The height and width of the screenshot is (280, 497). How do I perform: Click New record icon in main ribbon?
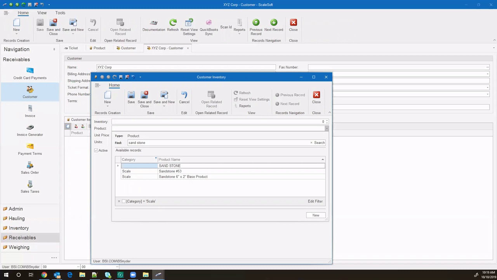(x=16, y=23)
